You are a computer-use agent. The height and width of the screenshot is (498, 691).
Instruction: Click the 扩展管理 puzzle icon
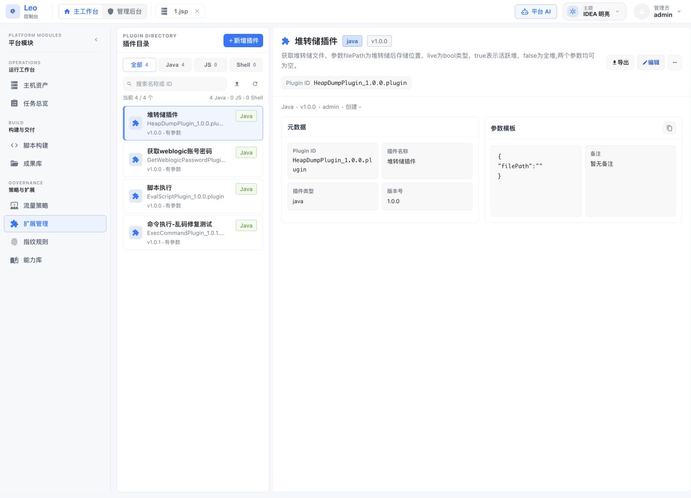pyautogui.click(x=14, y=224)
